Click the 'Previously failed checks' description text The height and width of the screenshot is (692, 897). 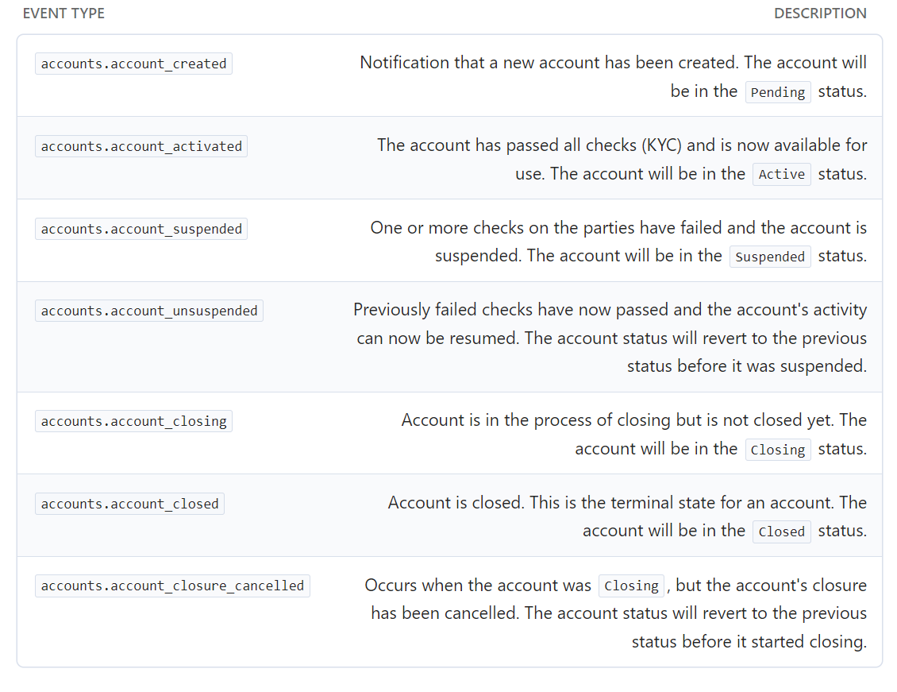point(610,310)
